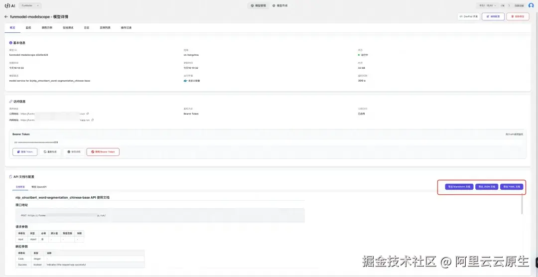Click the 300 s timeout value
The width and height of the screenshot is (538, 277).
tap(362, 81)
